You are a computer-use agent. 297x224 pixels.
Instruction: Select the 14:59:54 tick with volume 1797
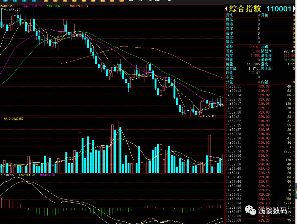point(260,203)
